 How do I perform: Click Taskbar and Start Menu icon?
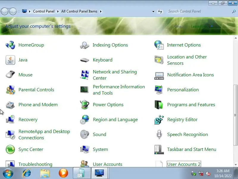[x=159, y=149]
